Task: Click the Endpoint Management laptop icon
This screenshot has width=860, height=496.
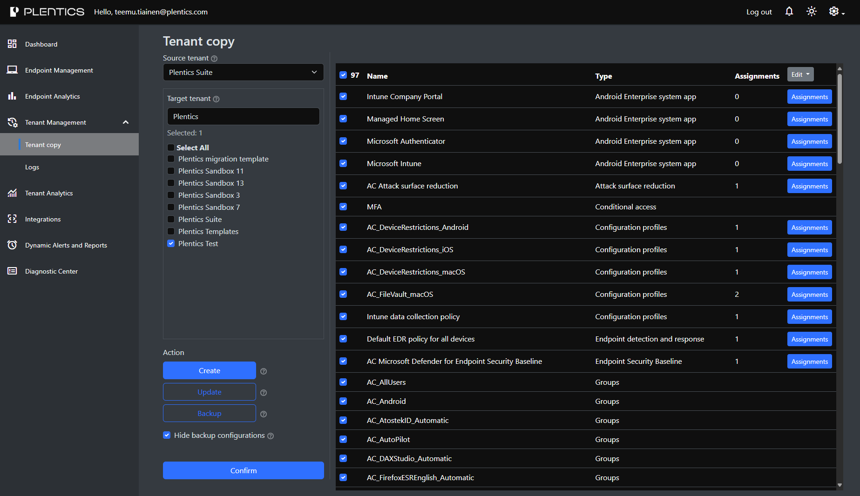Action: point(12,70)
